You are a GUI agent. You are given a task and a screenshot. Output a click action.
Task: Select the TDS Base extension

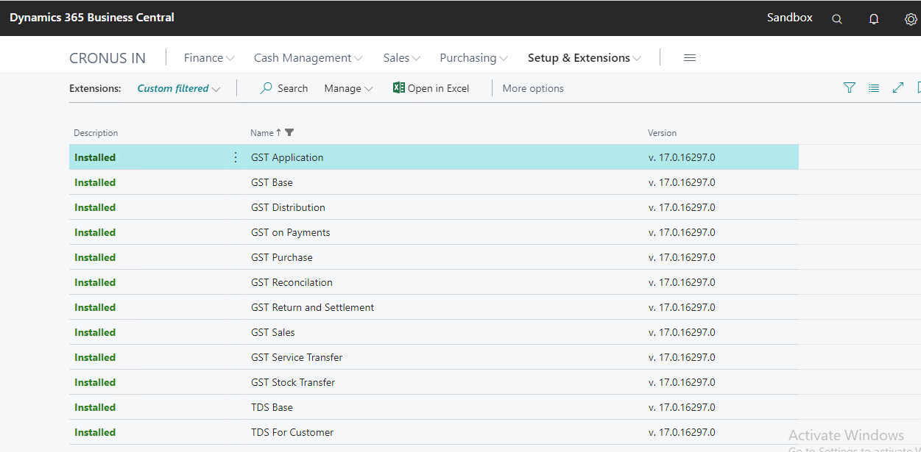272,407
